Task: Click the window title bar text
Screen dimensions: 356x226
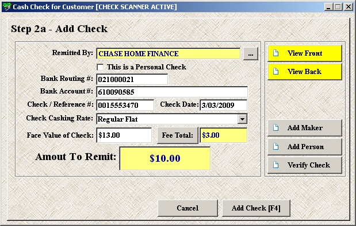Action: pyautogui.click(x=95, y=7)
